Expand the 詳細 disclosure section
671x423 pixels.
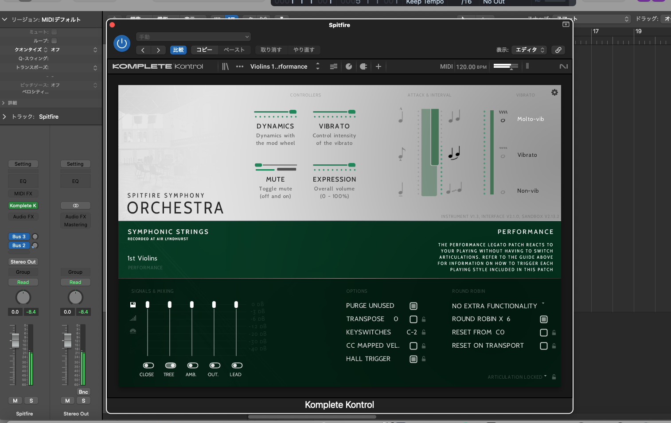coord(4,103)
